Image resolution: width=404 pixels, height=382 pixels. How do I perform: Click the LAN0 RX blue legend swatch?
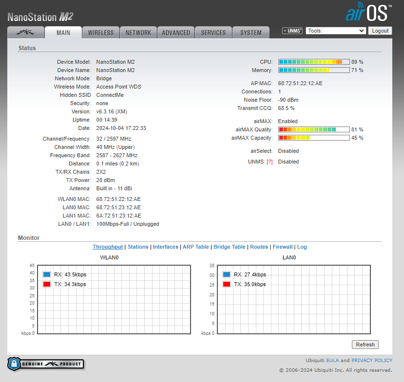click(227, 274)
